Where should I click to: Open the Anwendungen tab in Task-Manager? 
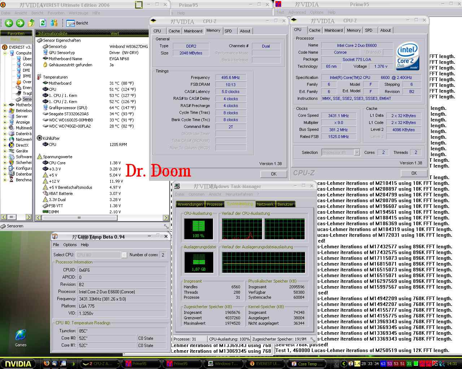tap(190, 204)
